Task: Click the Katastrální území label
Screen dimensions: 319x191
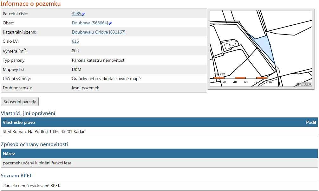Action: (x=19, y=32)
